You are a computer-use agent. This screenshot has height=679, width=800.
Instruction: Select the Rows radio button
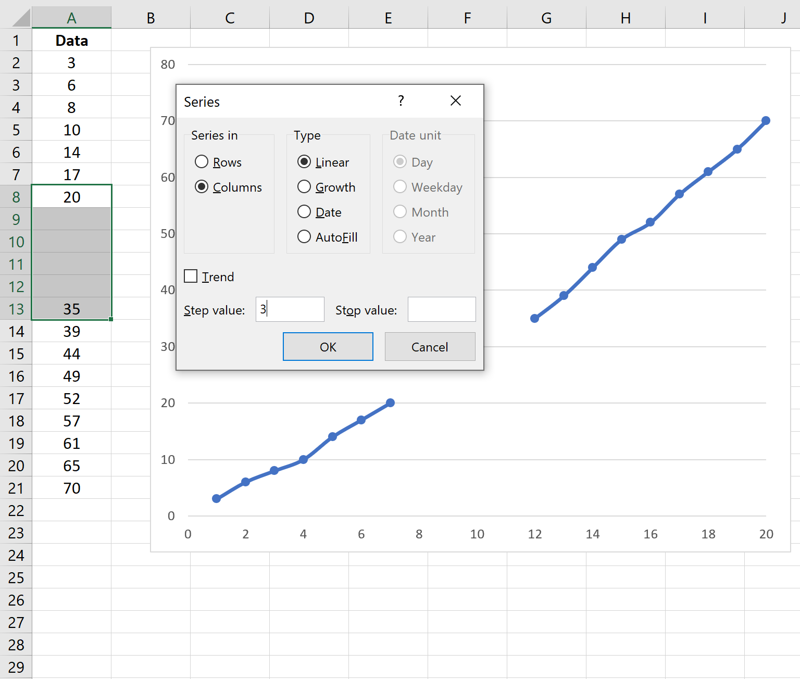202,162
